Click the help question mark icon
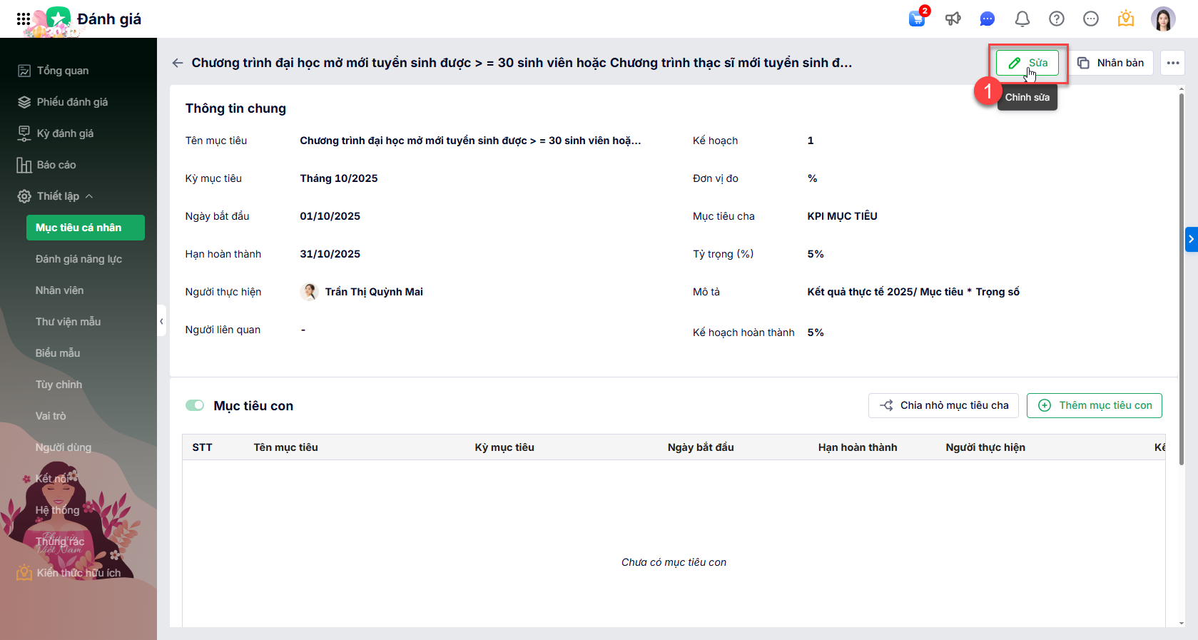 (1057, 19)
